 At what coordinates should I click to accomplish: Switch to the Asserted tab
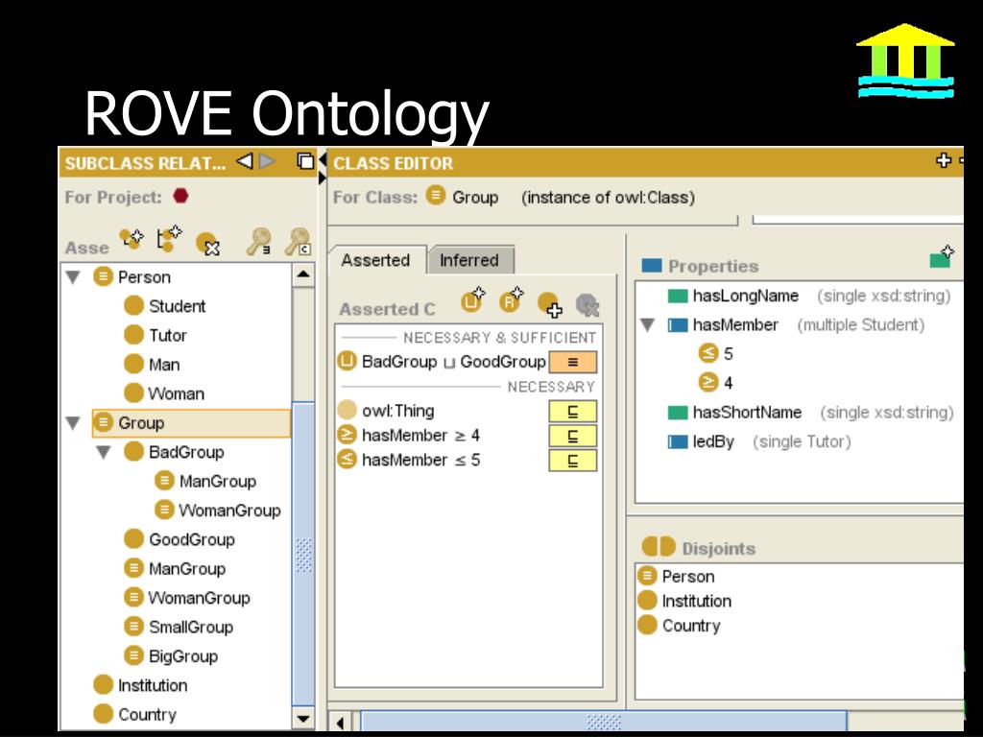376,260
